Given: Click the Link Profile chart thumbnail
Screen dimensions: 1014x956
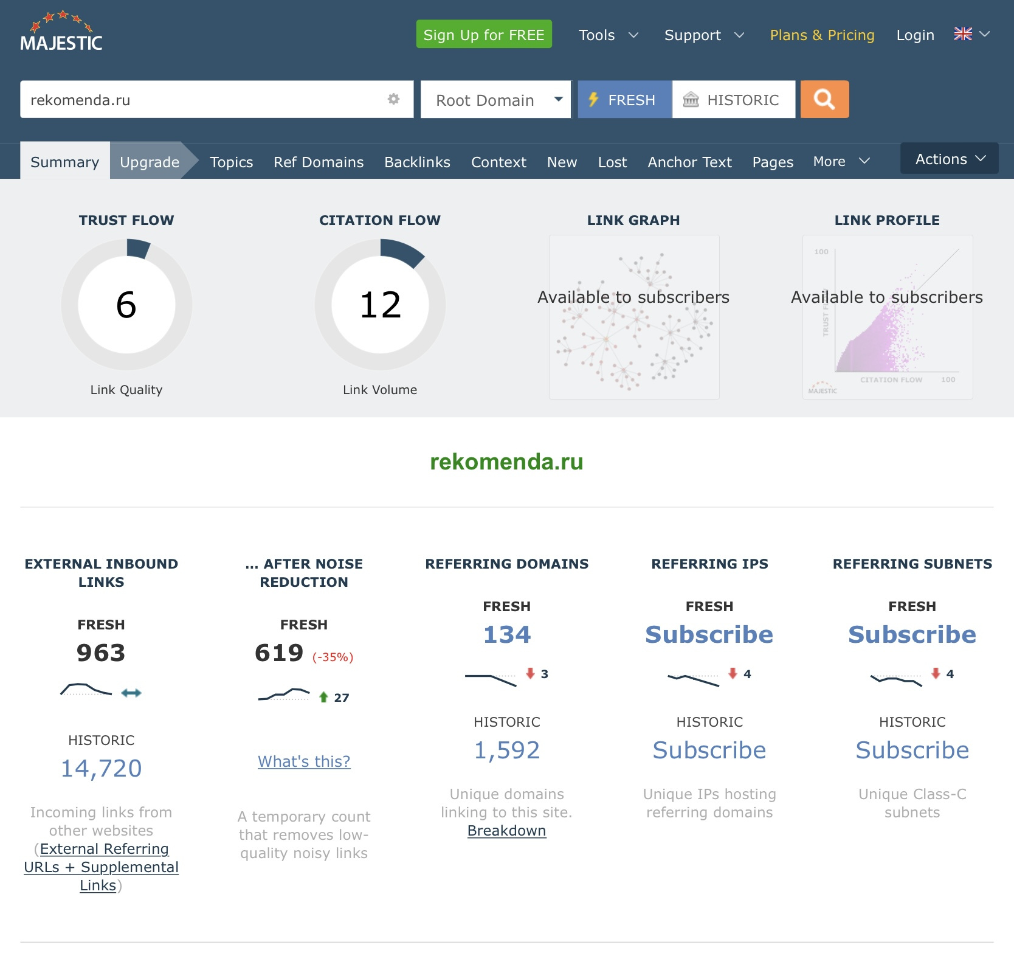Looking at the screenshot, I should pyautogui.click(x=888, y=317).
